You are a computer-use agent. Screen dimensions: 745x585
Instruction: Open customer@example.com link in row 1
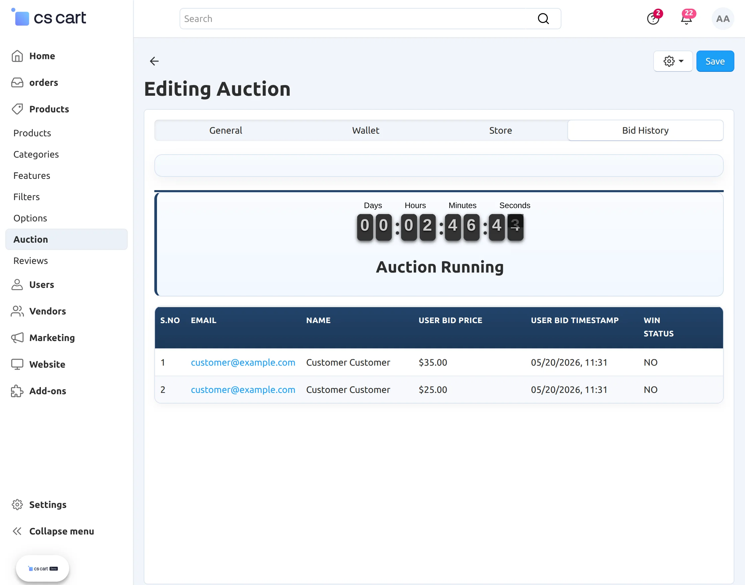243,362
